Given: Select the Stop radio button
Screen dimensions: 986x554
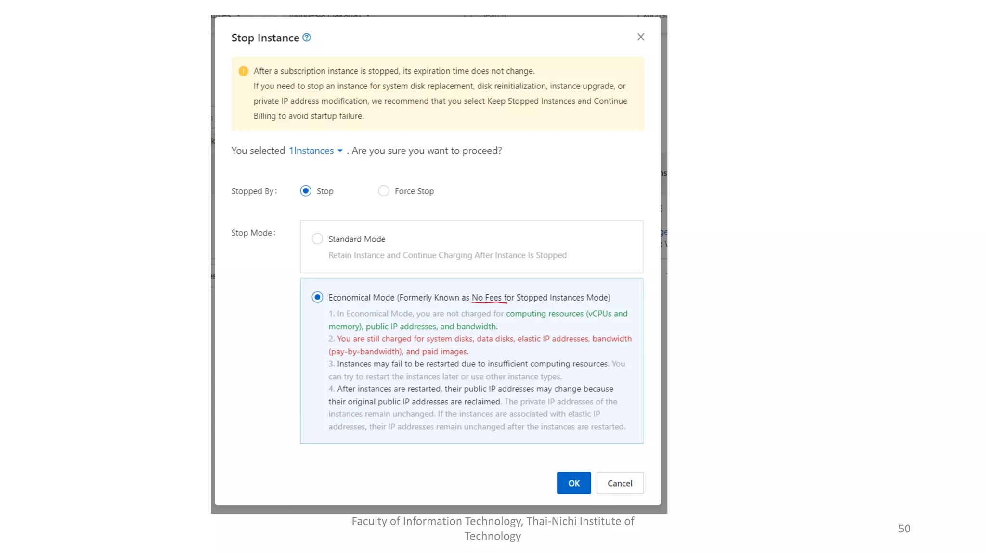Looking at the screenshot, I should click(306, 191).
